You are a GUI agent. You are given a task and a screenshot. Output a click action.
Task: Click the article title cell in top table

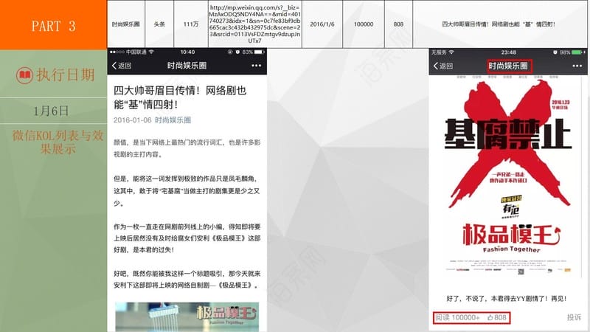[499, 24]
